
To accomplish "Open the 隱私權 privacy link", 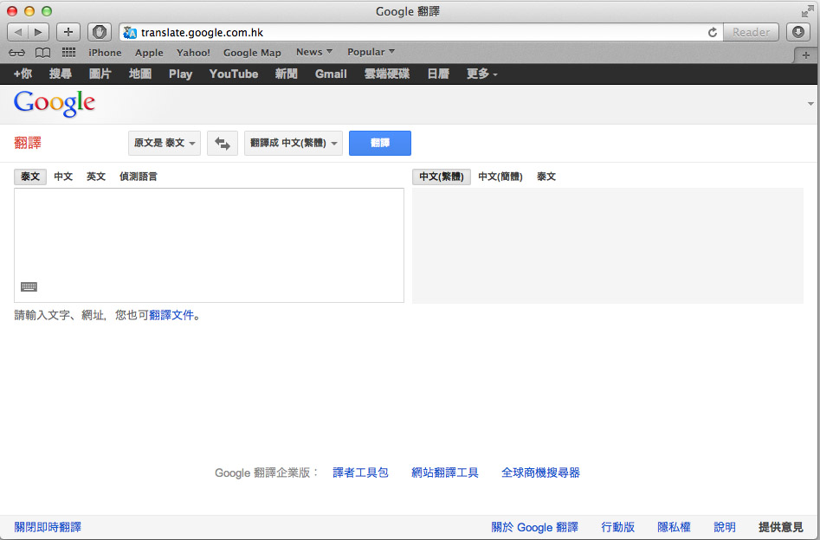I will (674, 527).
